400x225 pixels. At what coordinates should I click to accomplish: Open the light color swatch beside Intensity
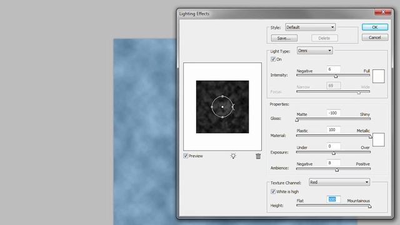(378, 76)
